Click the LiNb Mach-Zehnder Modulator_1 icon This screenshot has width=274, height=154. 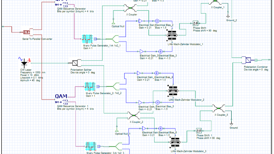coord(172,36)
